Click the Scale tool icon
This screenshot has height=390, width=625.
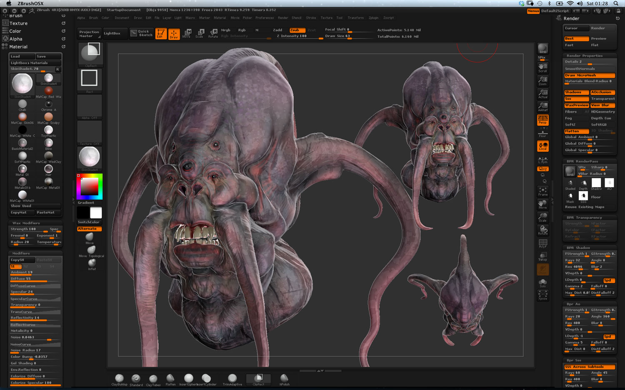pyautogui.click(x=200, y=33)
